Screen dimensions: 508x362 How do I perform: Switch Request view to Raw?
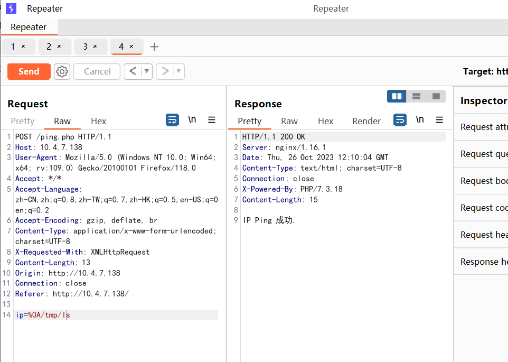coord(62,121)
